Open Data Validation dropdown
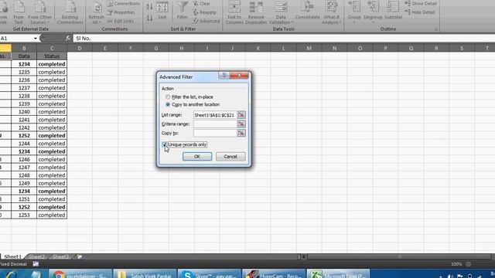Viewport: 495px width, 278px height. point(281,12)
